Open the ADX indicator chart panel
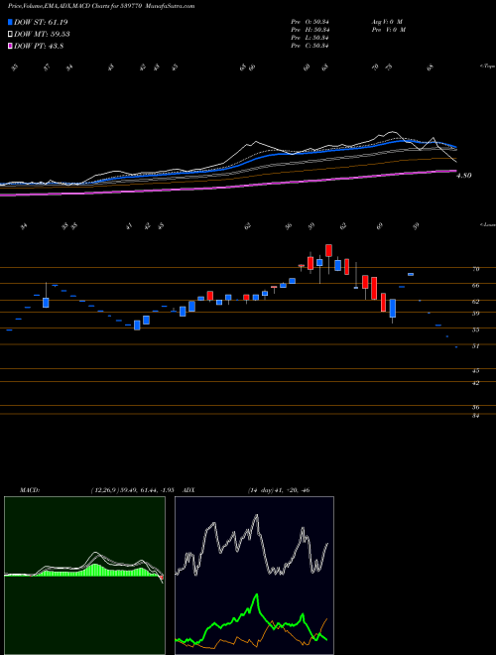This screenshot has height=655, width=496. 254,576
